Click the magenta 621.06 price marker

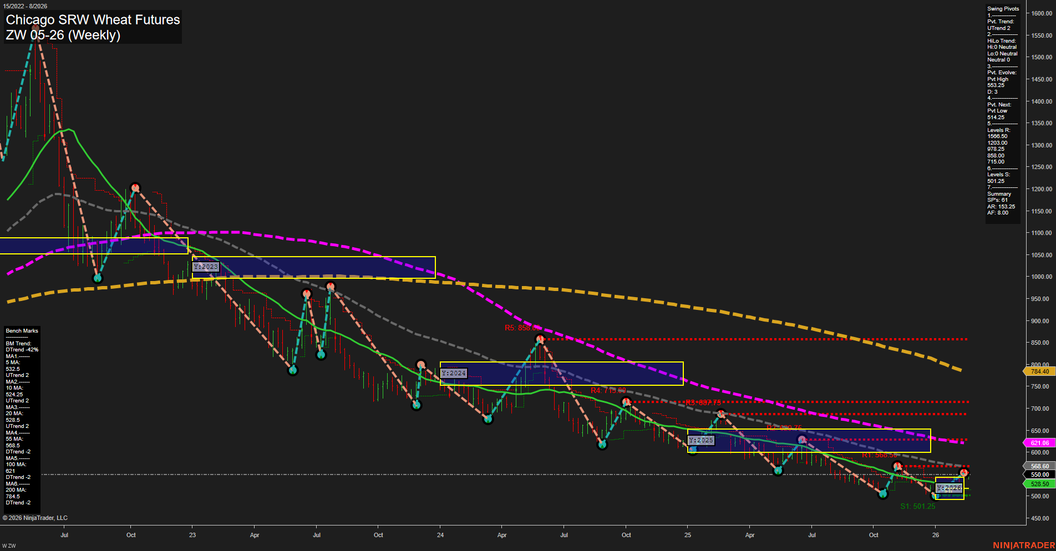tap(1039, 442)
